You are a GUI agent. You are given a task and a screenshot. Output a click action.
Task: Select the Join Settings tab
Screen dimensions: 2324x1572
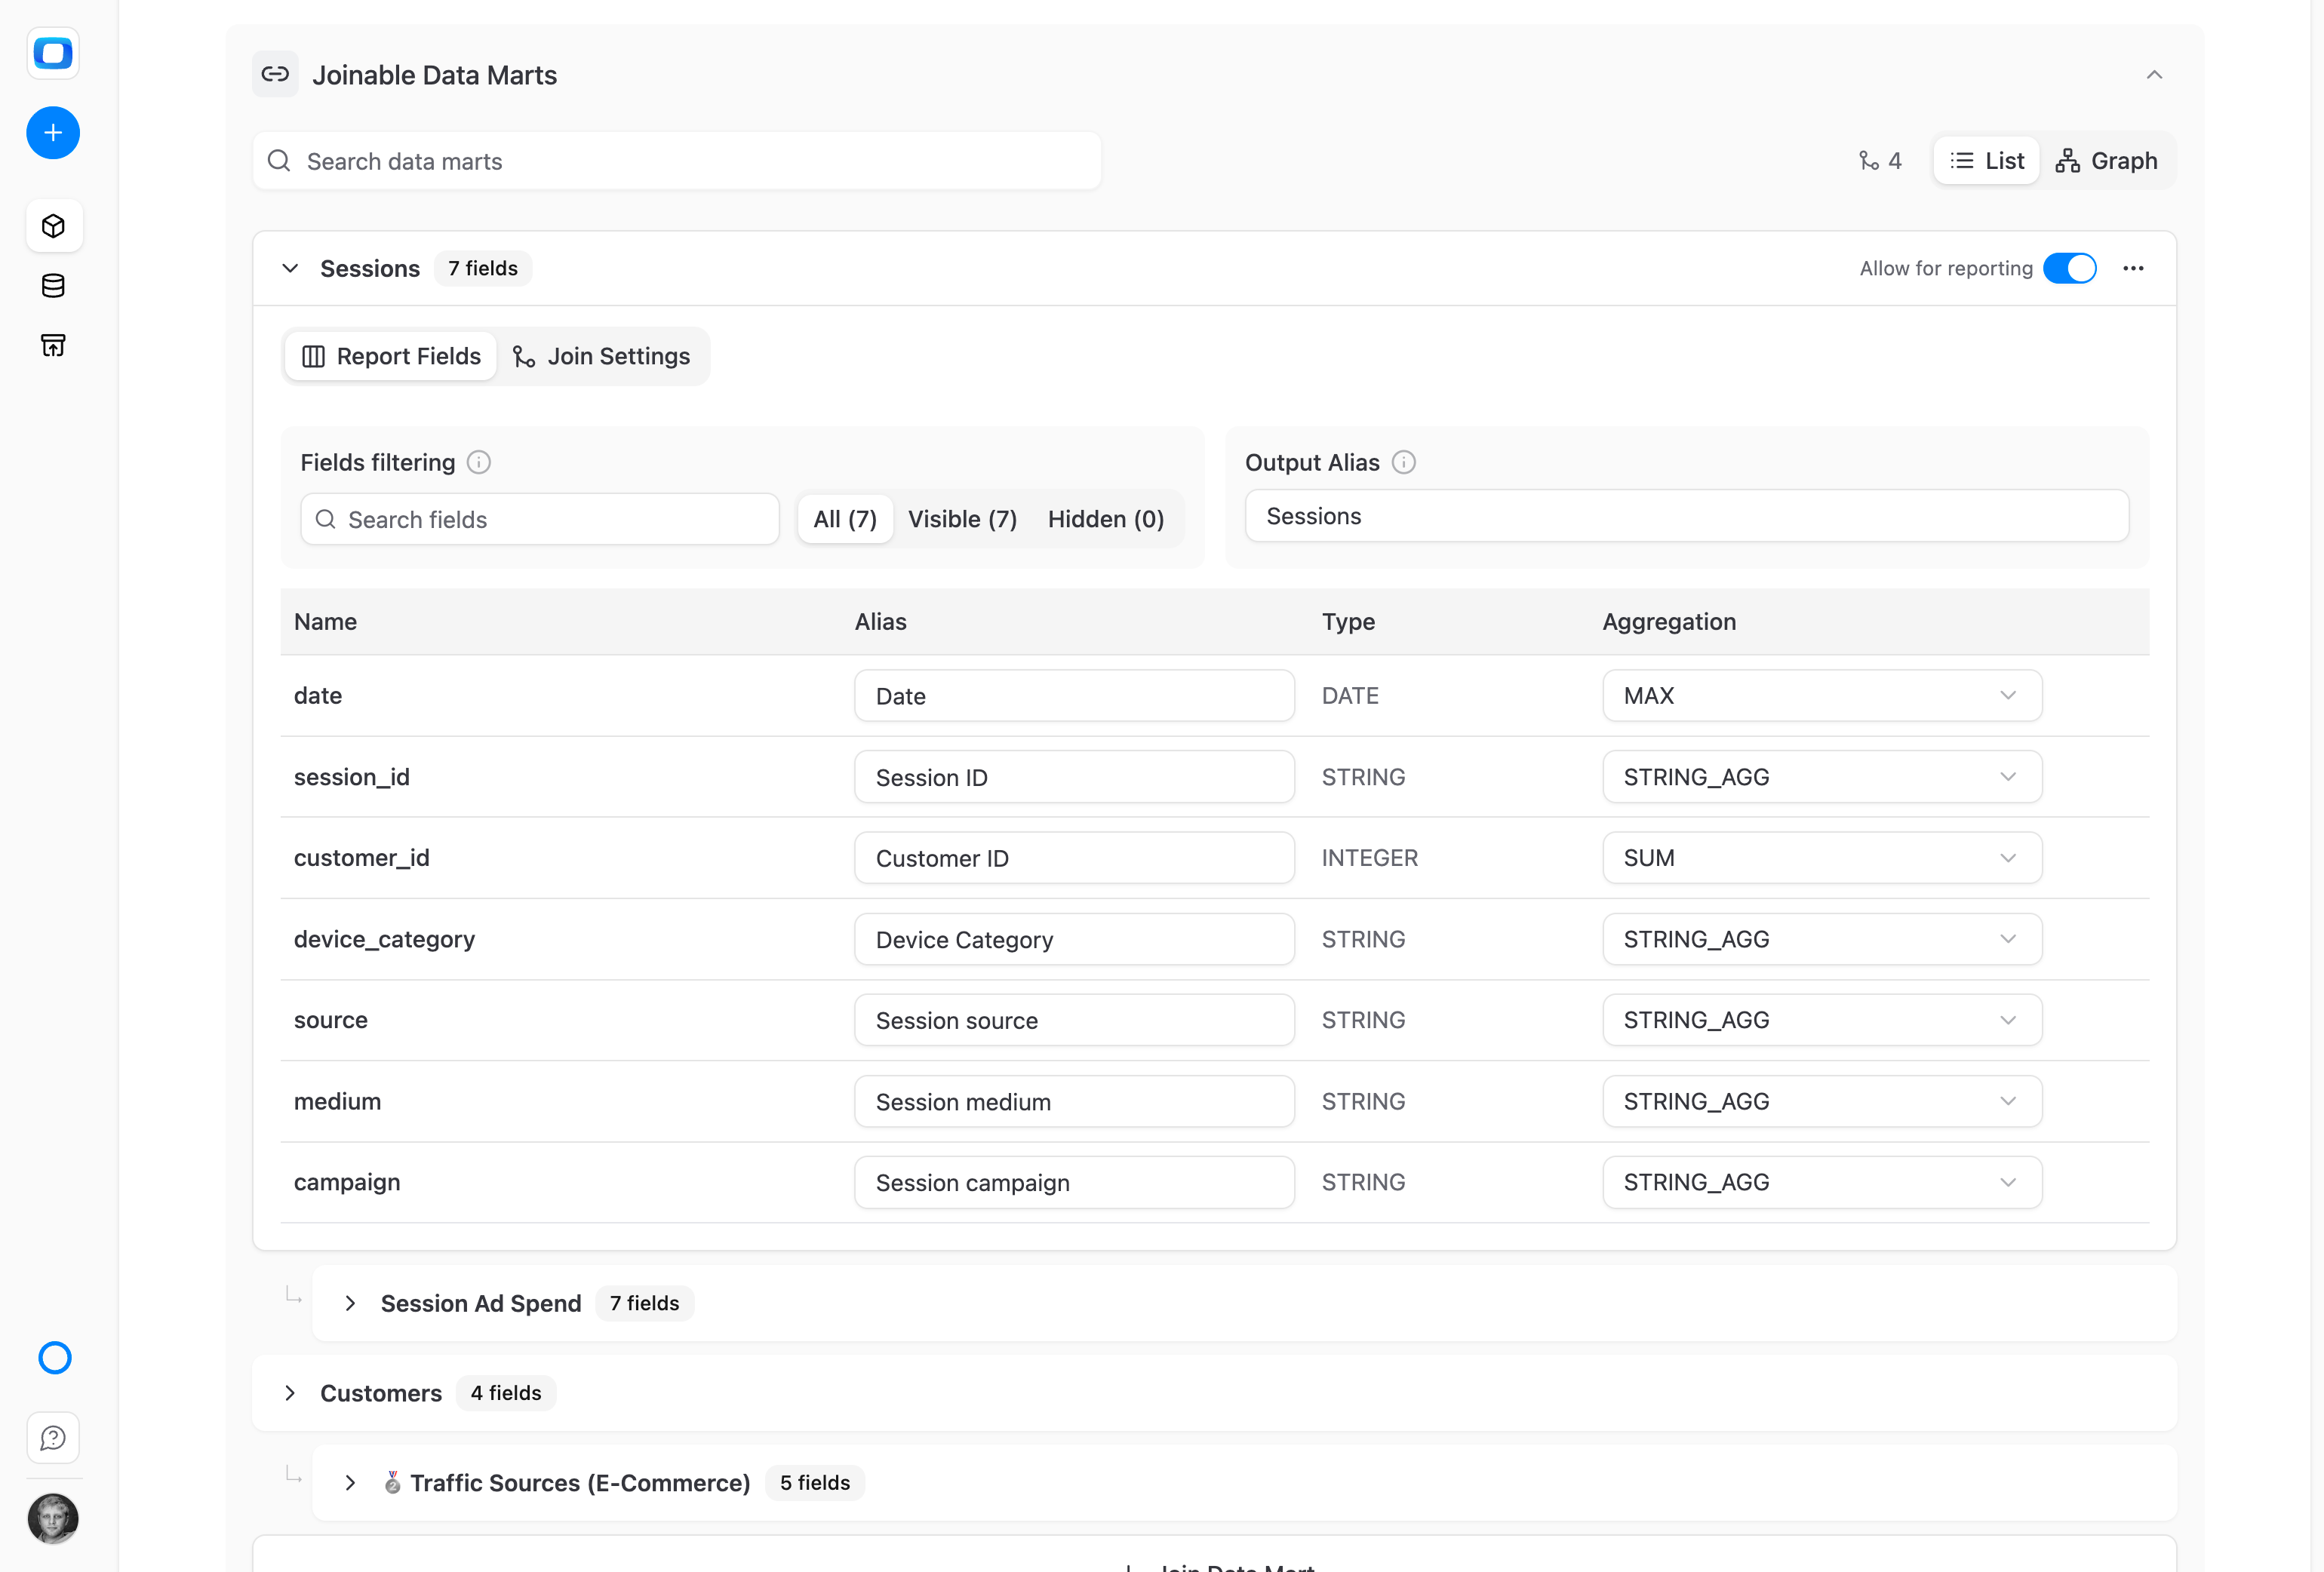pos(601,357)
